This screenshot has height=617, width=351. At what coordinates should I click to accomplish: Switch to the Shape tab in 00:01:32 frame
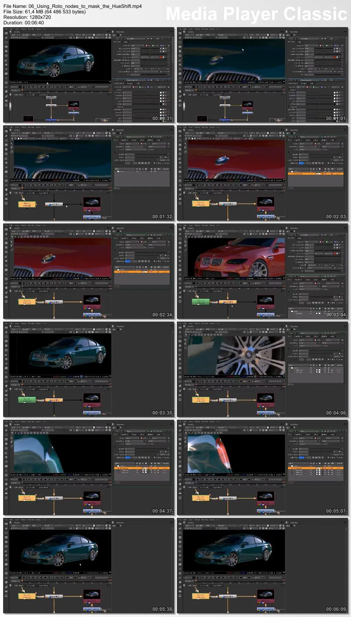click(x=134, y=140)
